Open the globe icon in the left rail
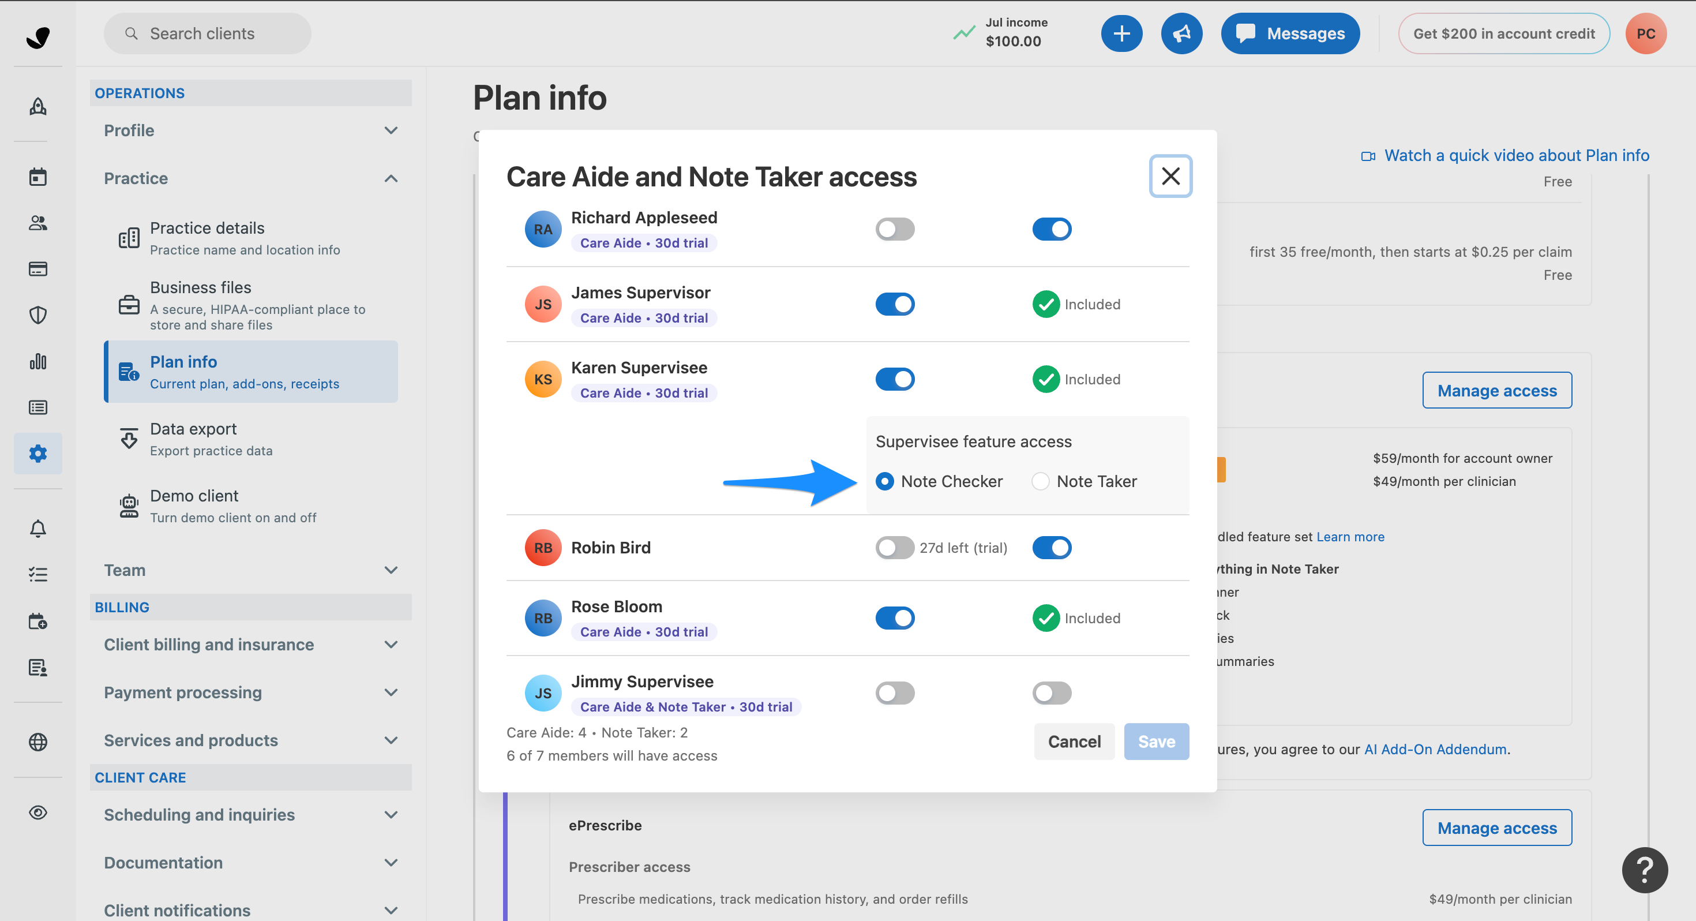Viewport: 1696px width, 921px height. [37, 742]
